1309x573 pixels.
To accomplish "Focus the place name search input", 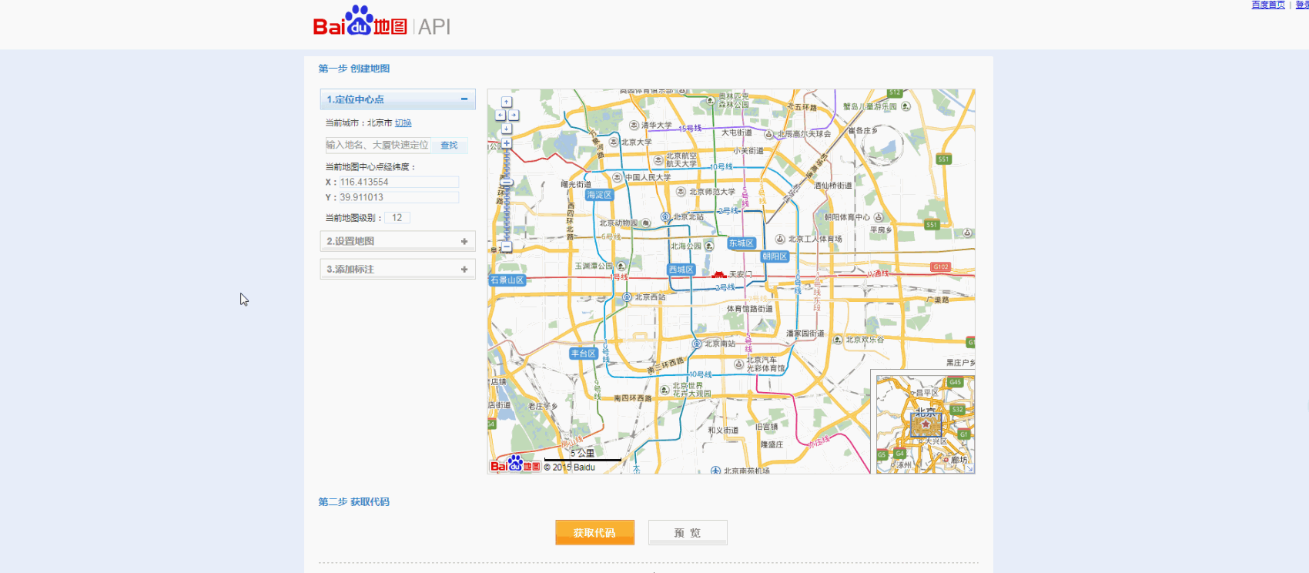I will [377, 145].
